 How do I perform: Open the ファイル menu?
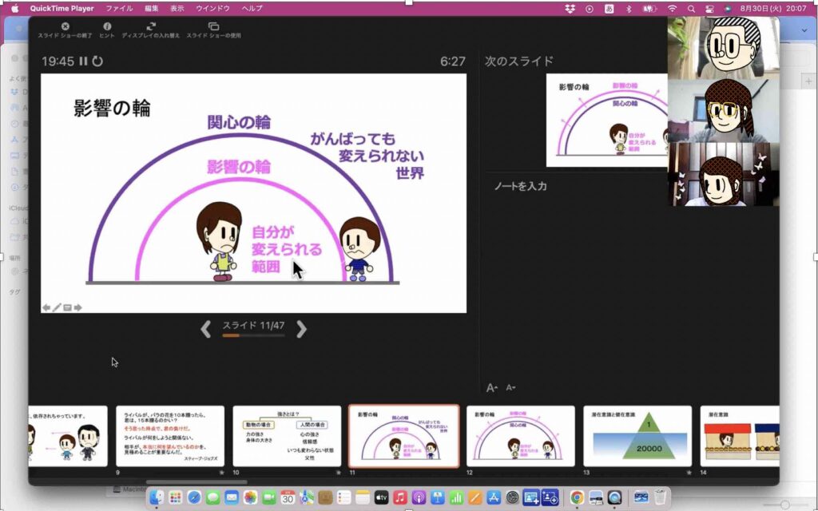pos(119,8)
